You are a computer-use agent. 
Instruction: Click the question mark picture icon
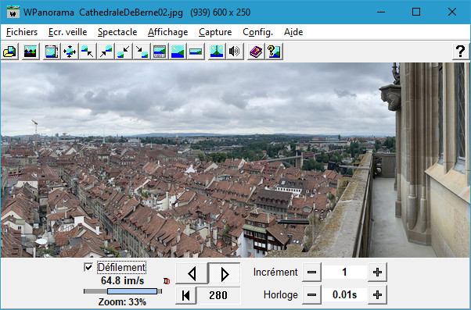tap(274, 52)
